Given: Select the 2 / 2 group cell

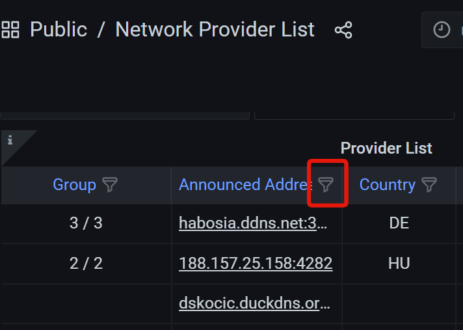Looking at the screenshot, I should (x=86, y=263).
